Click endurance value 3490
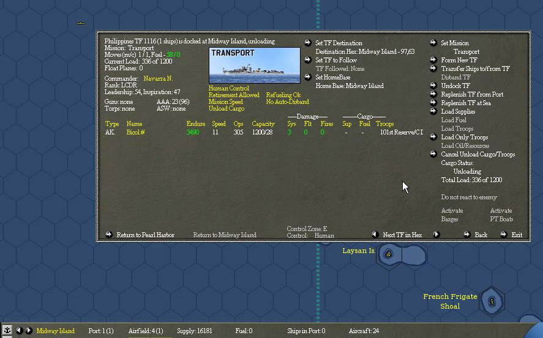Image resolution: width=543 pixels, height=338 pixels. click(x=193, y=133)
